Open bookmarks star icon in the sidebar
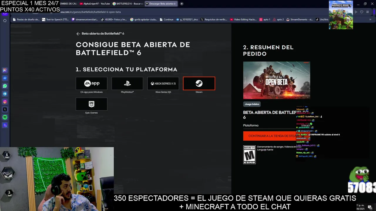Viewport: 376px width, 211px height. 5,21
